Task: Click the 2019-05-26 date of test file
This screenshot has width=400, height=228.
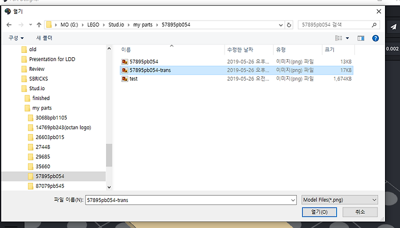Action: 248,79
